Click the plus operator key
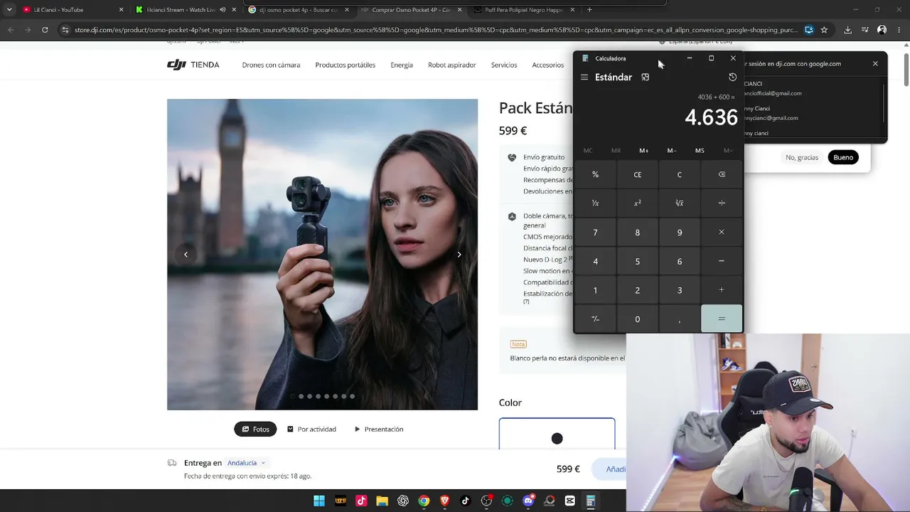 [x=722, y=290]
